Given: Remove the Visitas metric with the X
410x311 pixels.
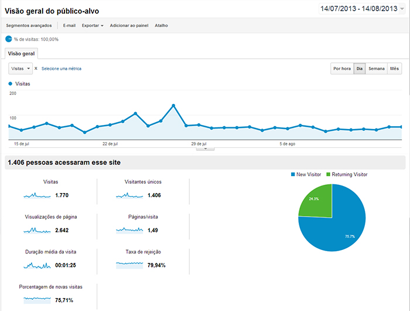Looking at the screenshot, I should 36,69.
